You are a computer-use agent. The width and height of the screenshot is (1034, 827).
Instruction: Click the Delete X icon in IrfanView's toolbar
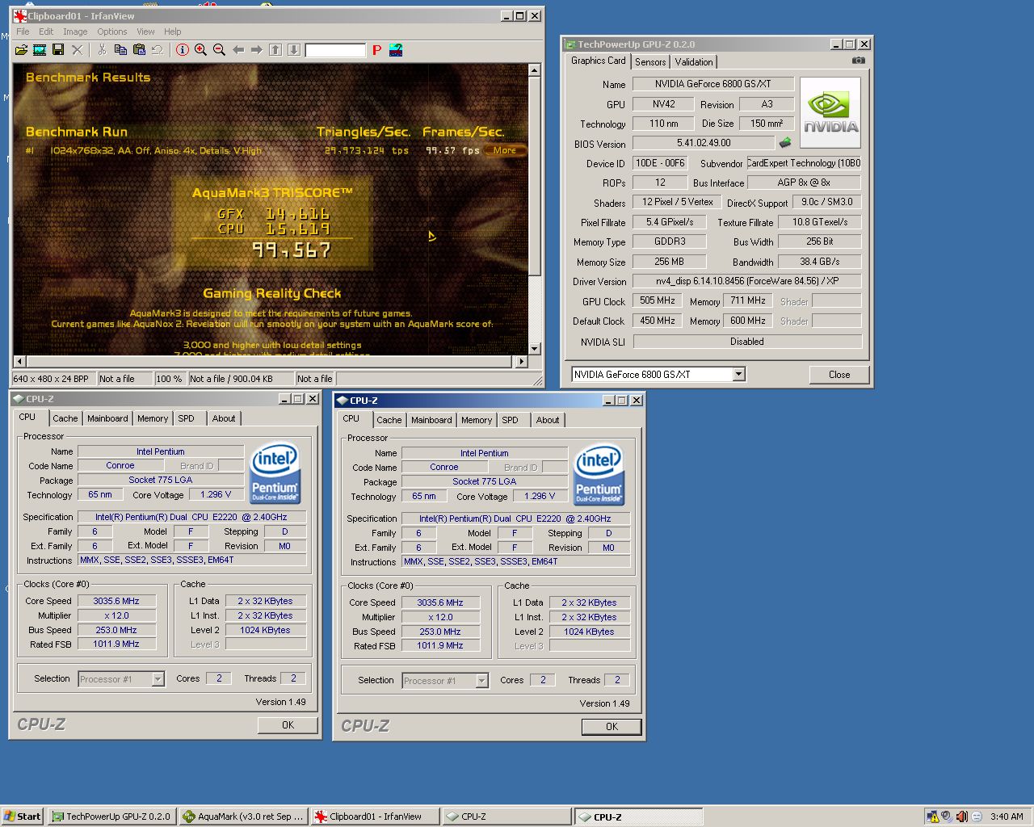click(78, 50)
